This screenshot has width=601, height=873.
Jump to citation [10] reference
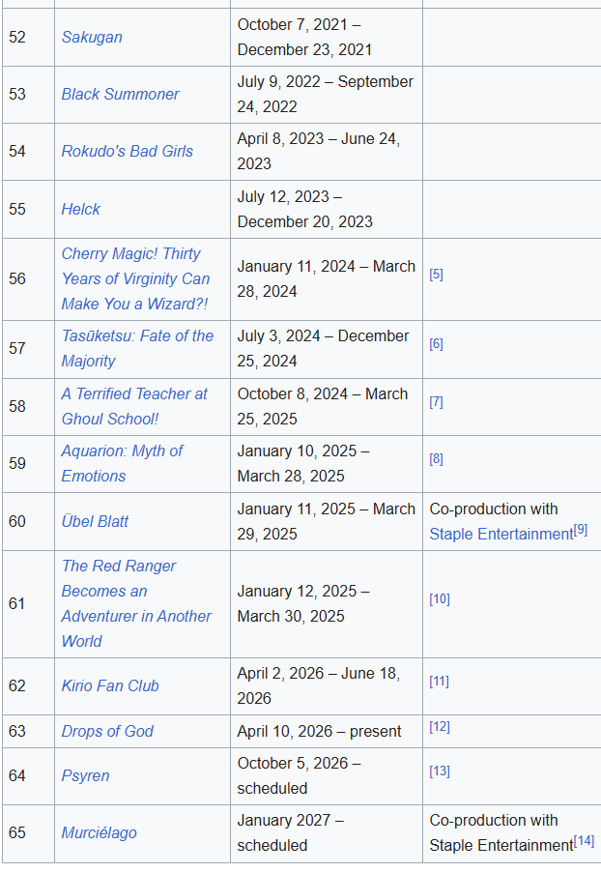coord(440,599)
